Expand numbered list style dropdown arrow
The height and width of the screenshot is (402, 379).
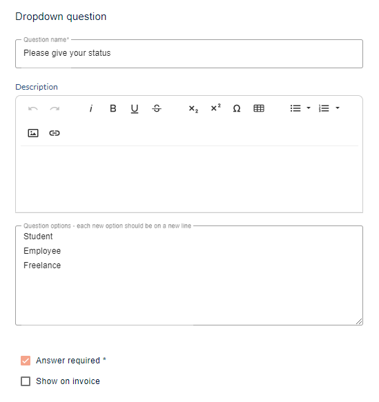pyautogui.click(x=338, y=108)
